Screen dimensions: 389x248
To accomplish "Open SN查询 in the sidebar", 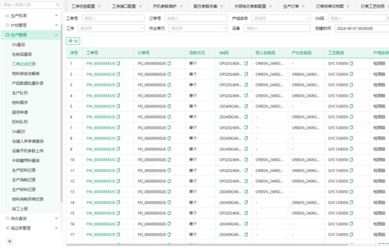I will [x=20, y=45].
